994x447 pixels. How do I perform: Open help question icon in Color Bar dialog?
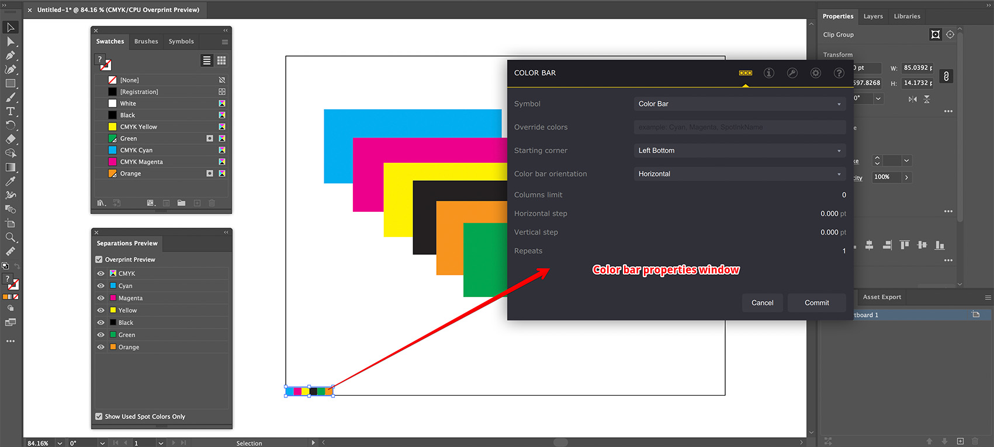(839, 73)
